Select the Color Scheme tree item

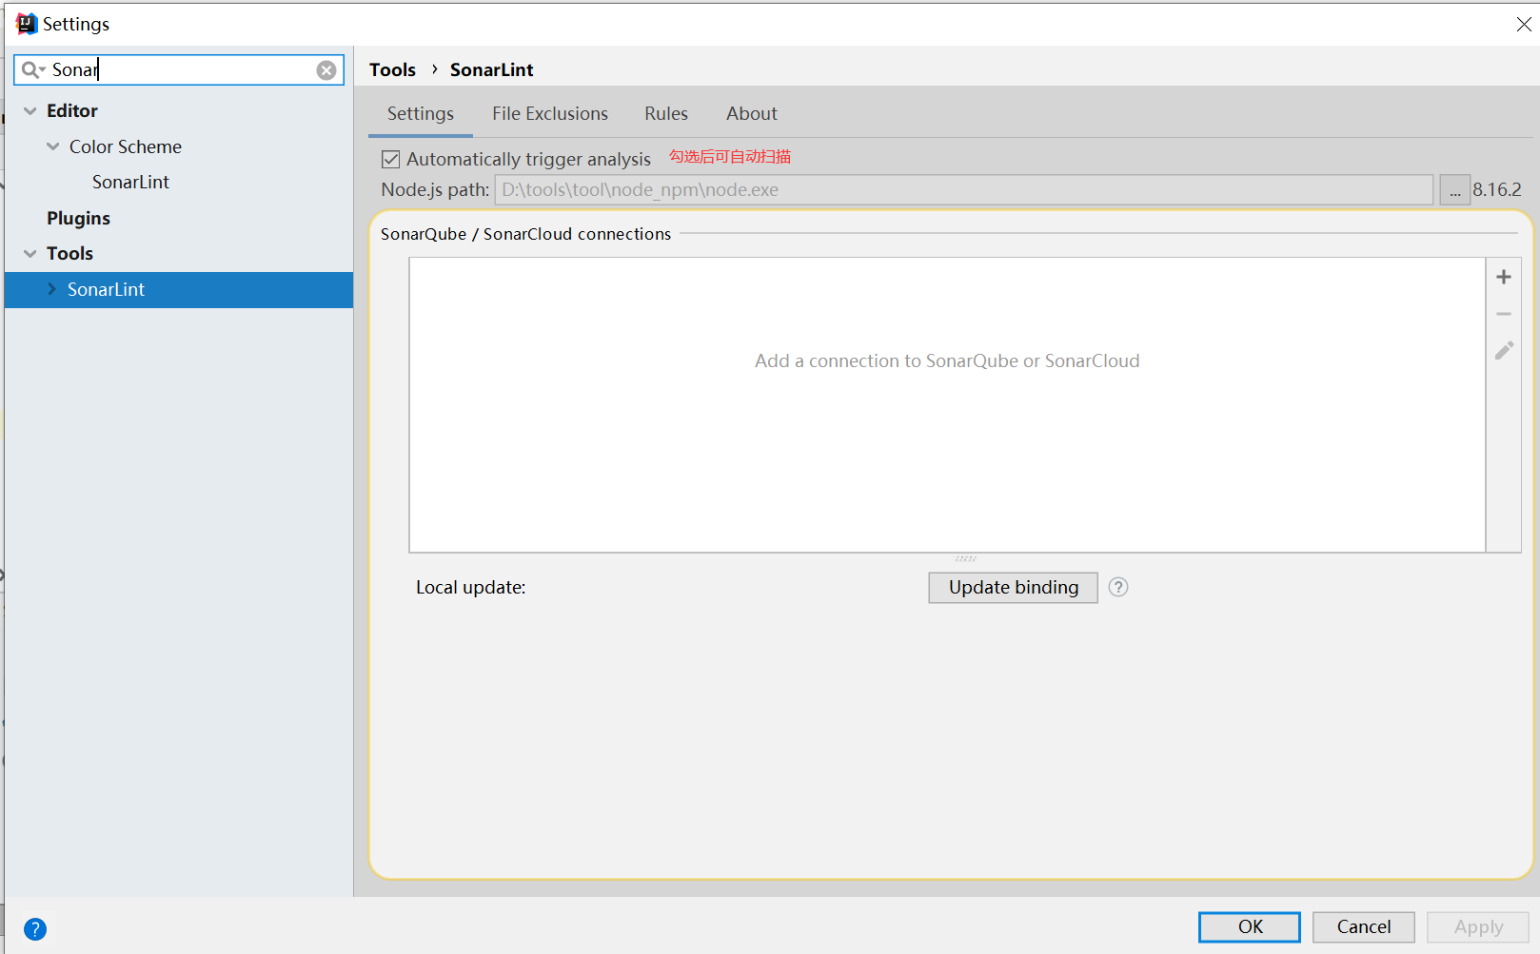pyautogui.click(x=126, y=146)
